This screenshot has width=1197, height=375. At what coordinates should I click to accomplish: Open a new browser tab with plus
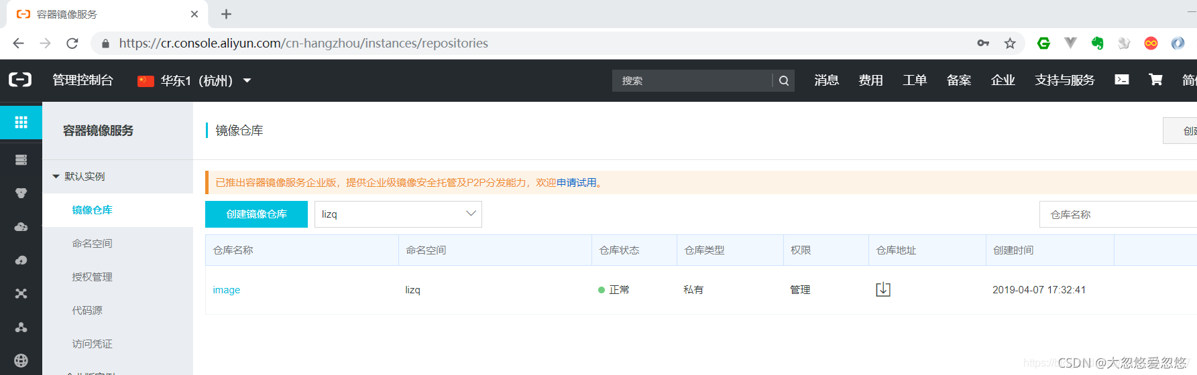point(226,14)
